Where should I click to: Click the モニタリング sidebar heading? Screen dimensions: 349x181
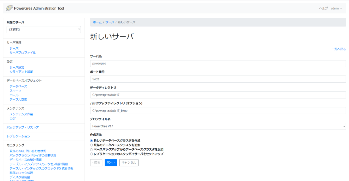[15, 145]
